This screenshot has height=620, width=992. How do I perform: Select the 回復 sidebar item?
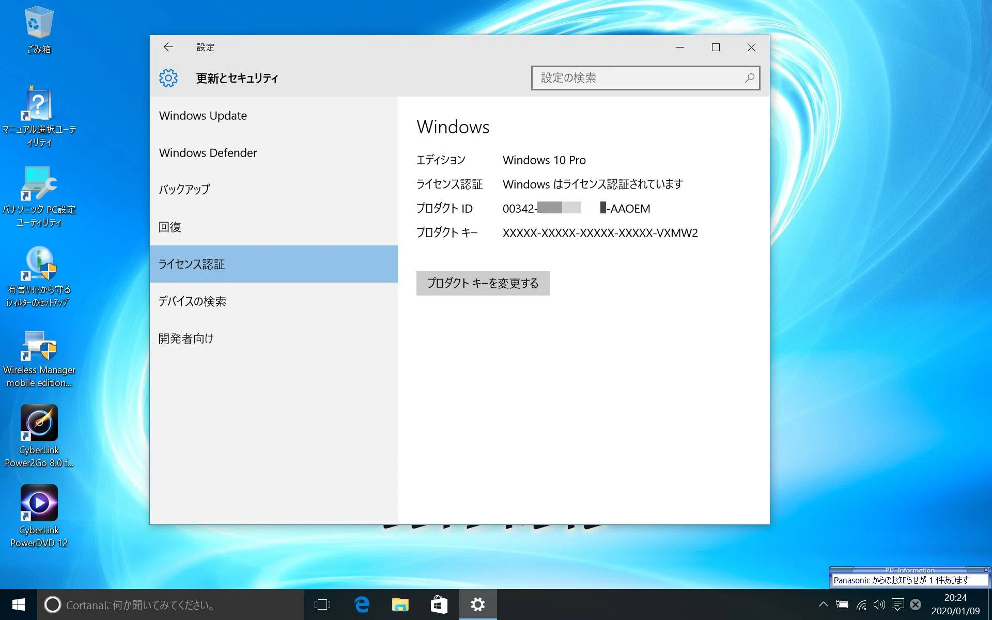(x=274, y=227)
